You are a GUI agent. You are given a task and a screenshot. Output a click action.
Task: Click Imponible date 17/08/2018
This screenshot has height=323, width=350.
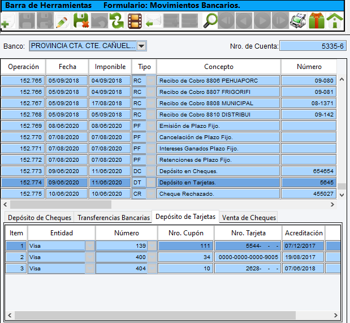pyautogui.click(x=110, y=103)
